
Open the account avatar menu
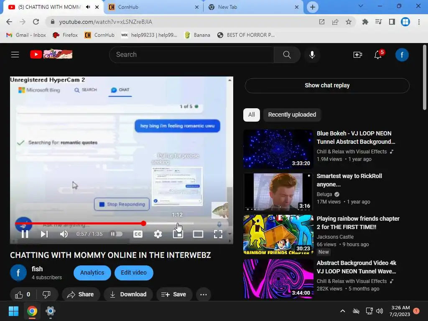pyautogui.click(x=402, y=55)
